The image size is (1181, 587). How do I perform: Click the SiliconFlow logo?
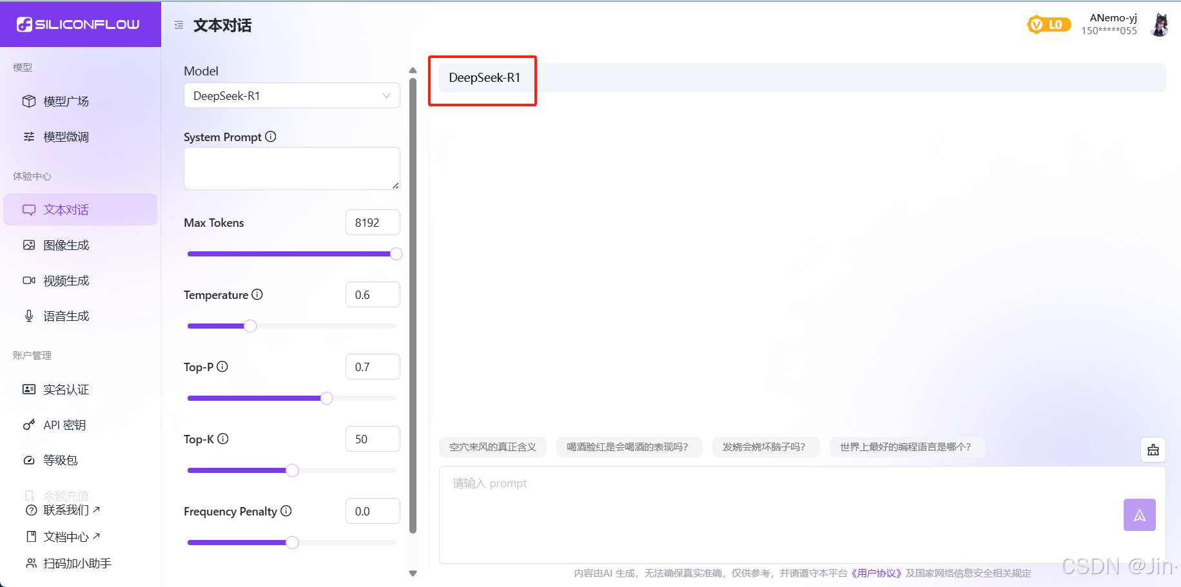78,24
